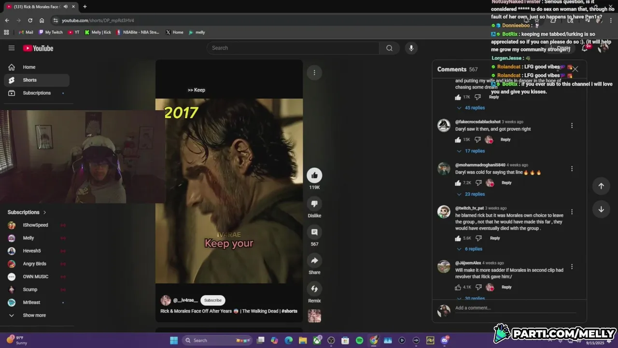
Task: Close the Comments panel
Action: pyautogui.click(x=575, y=69)
